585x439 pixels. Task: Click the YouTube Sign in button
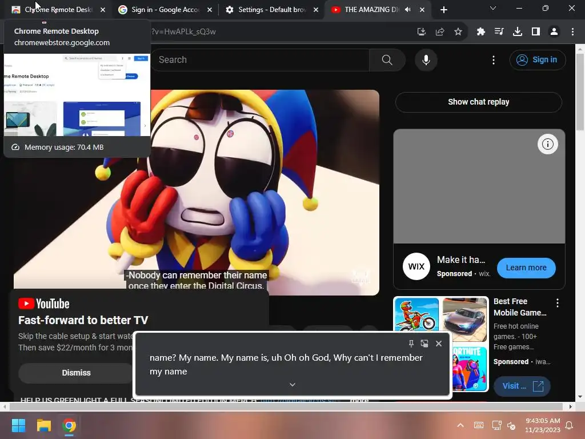pos(538,59)
